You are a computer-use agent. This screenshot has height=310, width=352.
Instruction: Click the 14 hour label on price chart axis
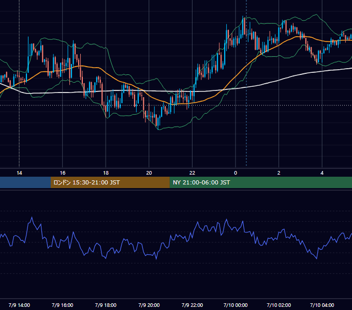tap(19, 173)
